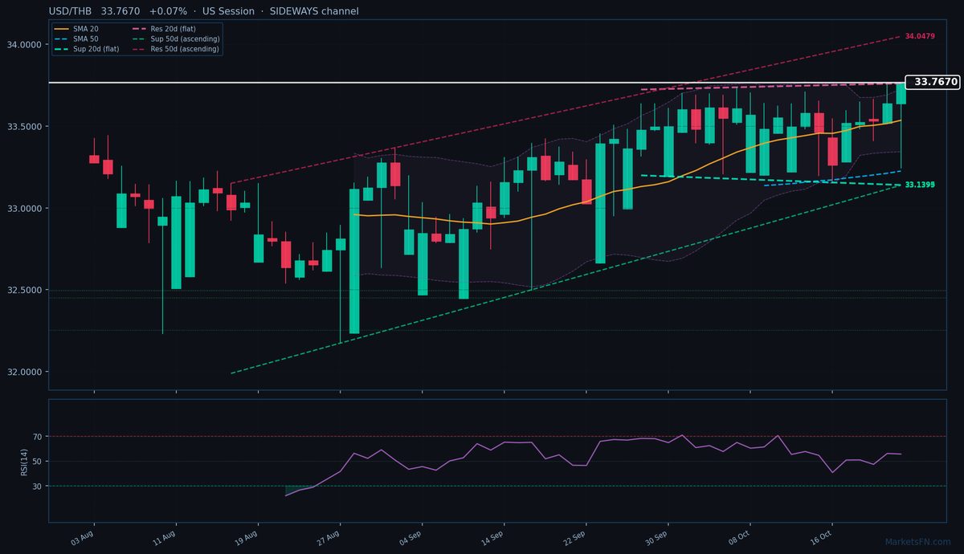Click the SMA 20 legend entry
The image size is (964, 554).
pyautogui.click(x=76, y=29)
